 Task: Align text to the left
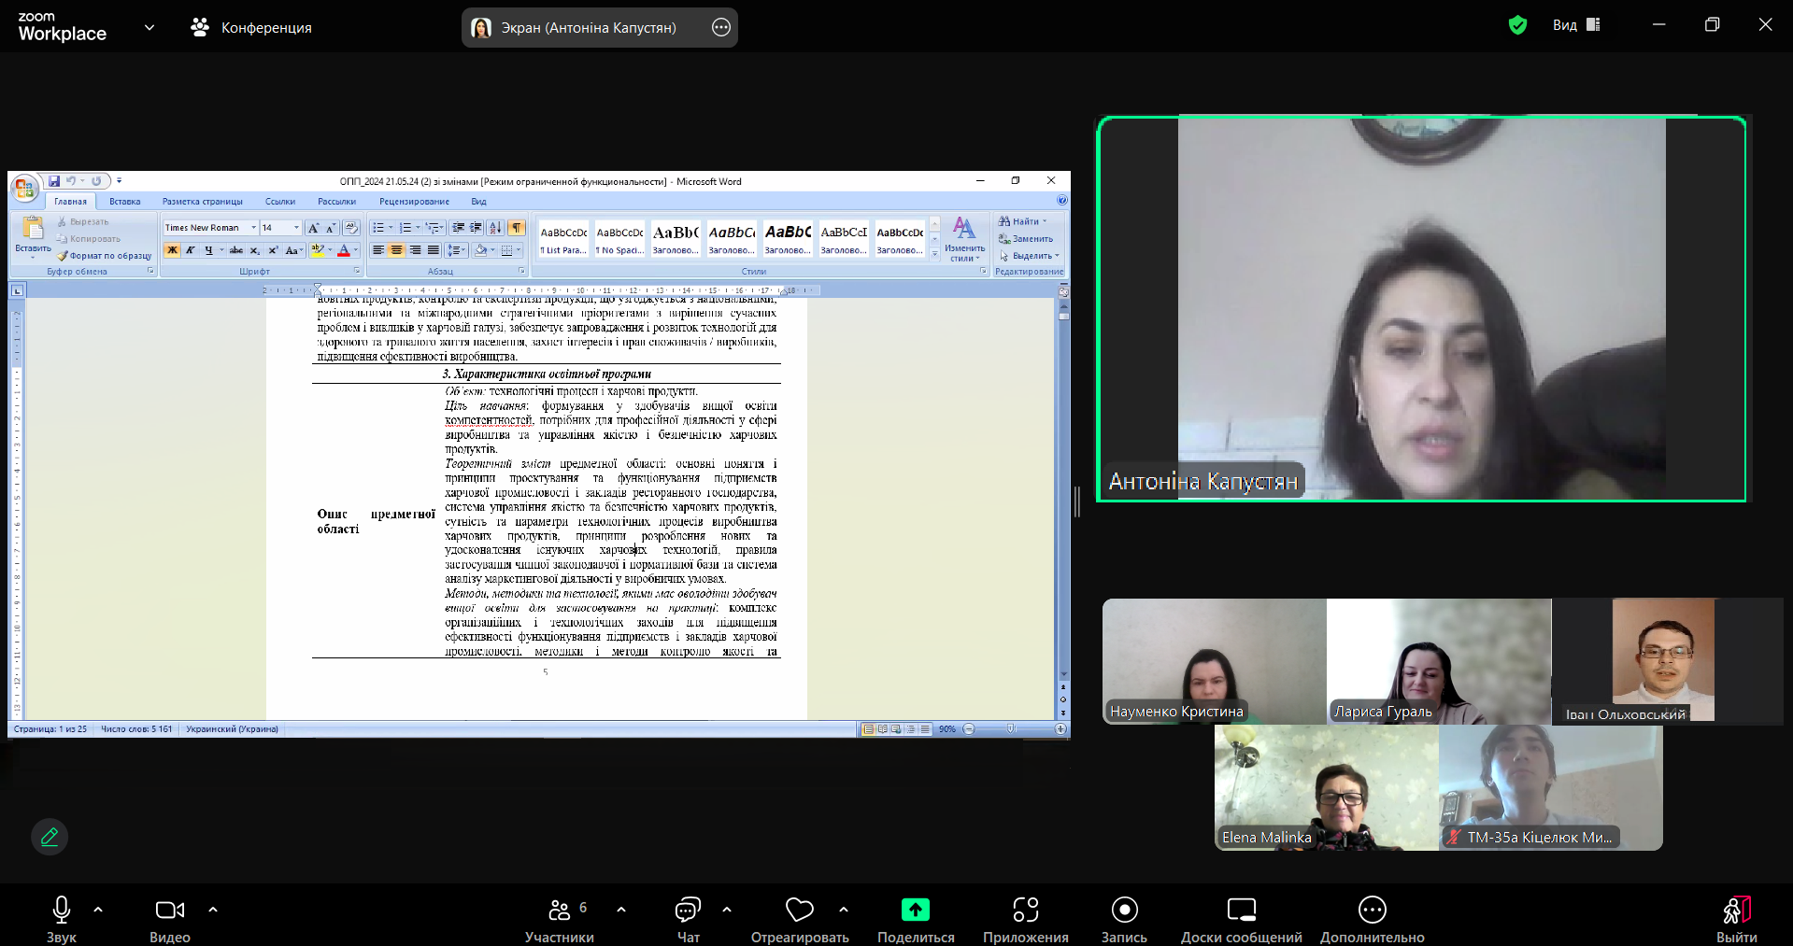378,250
